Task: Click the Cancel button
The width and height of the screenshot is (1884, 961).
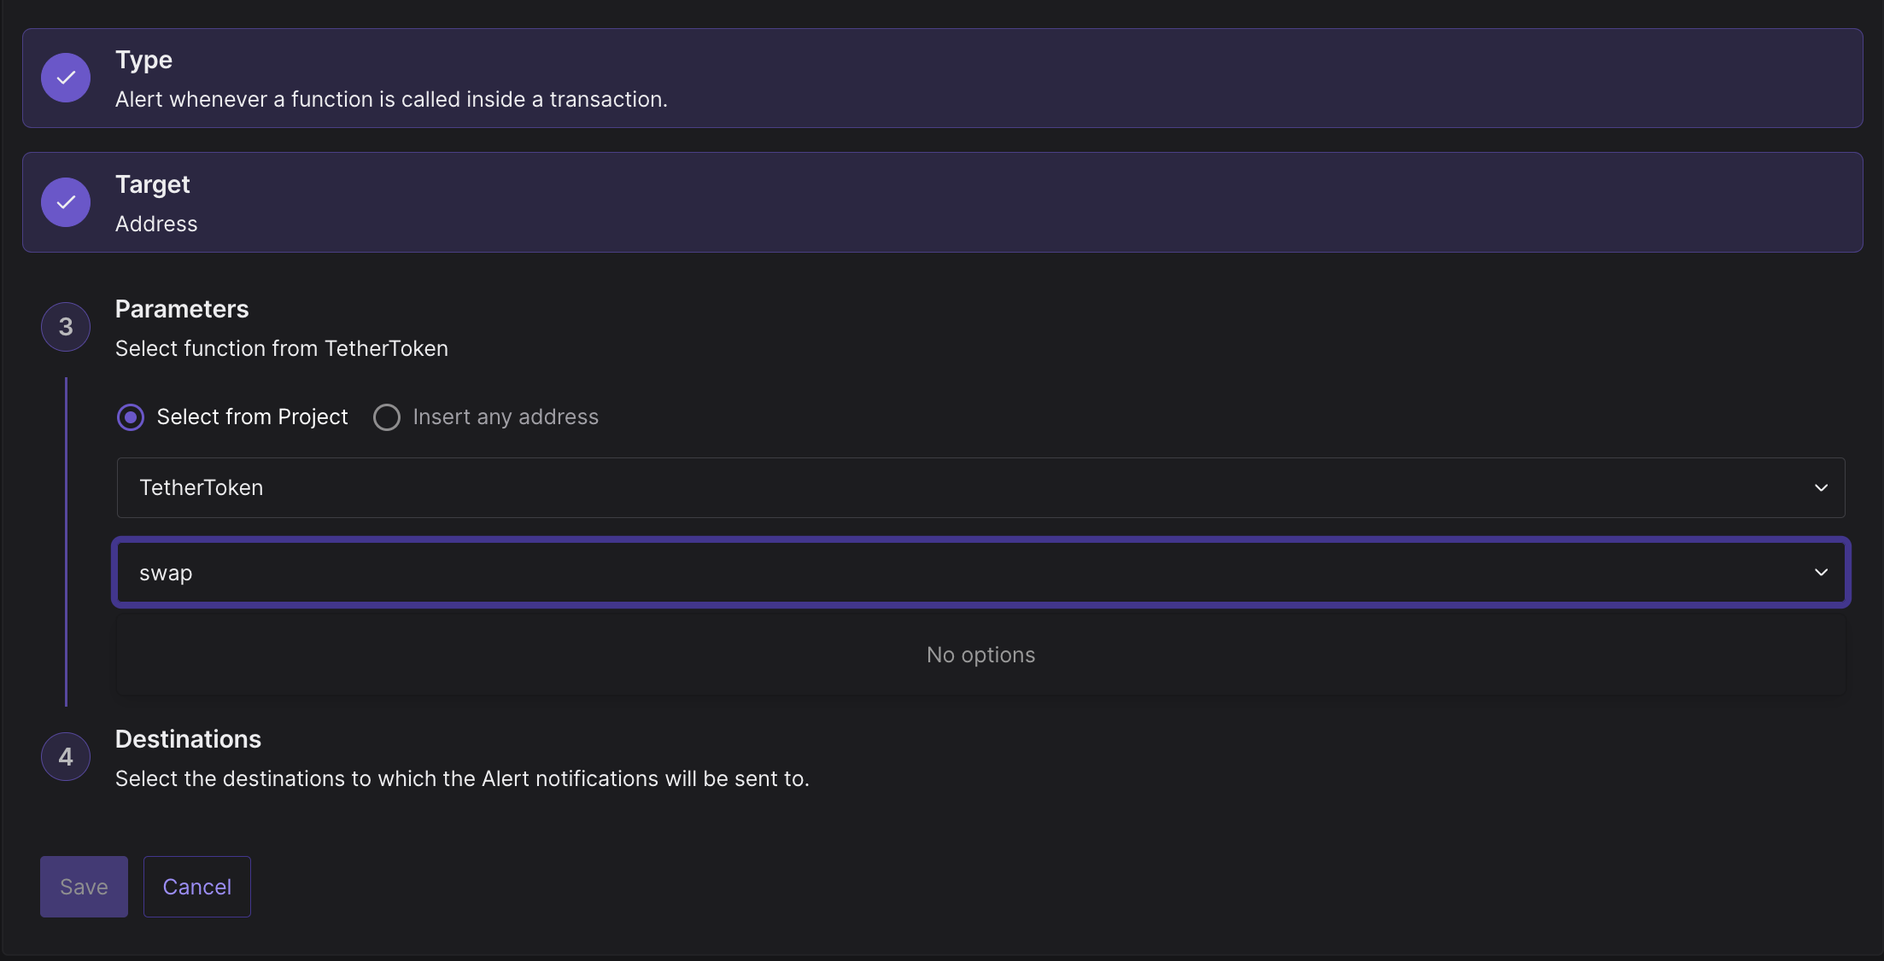Action: click(x=197, y=887)
